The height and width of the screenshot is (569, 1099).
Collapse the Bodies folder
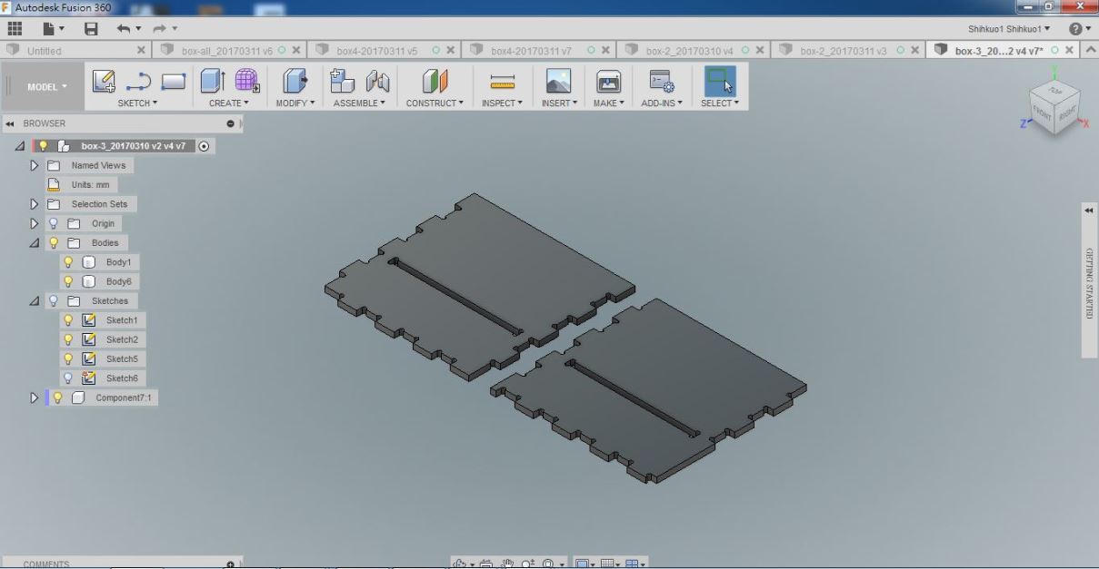pyautogui.click(x=35, y=242)
